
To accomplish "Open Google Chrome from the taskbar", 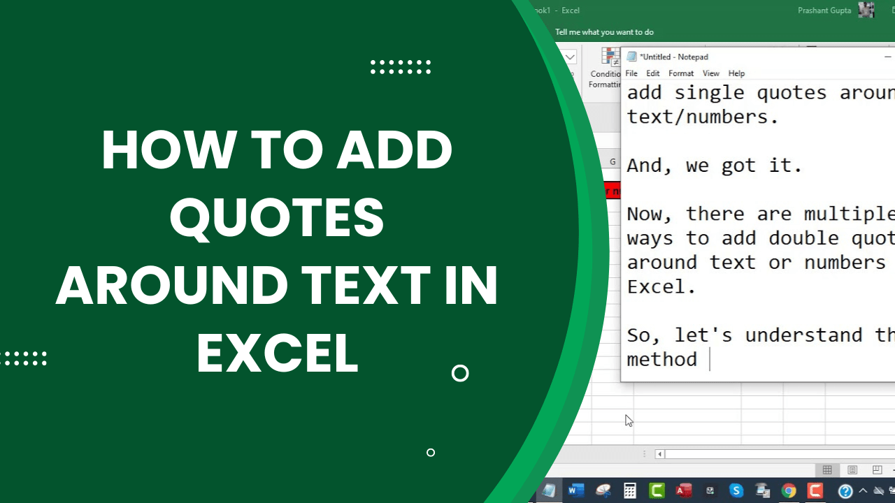I will pos(790,490).
